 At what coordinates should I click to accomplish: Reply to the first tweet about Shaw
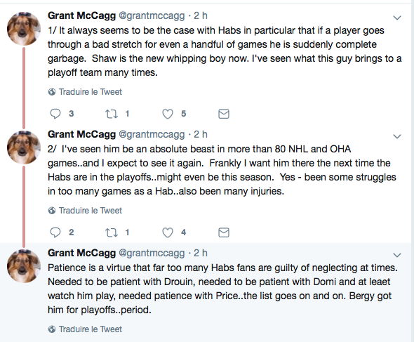(55, 114)
